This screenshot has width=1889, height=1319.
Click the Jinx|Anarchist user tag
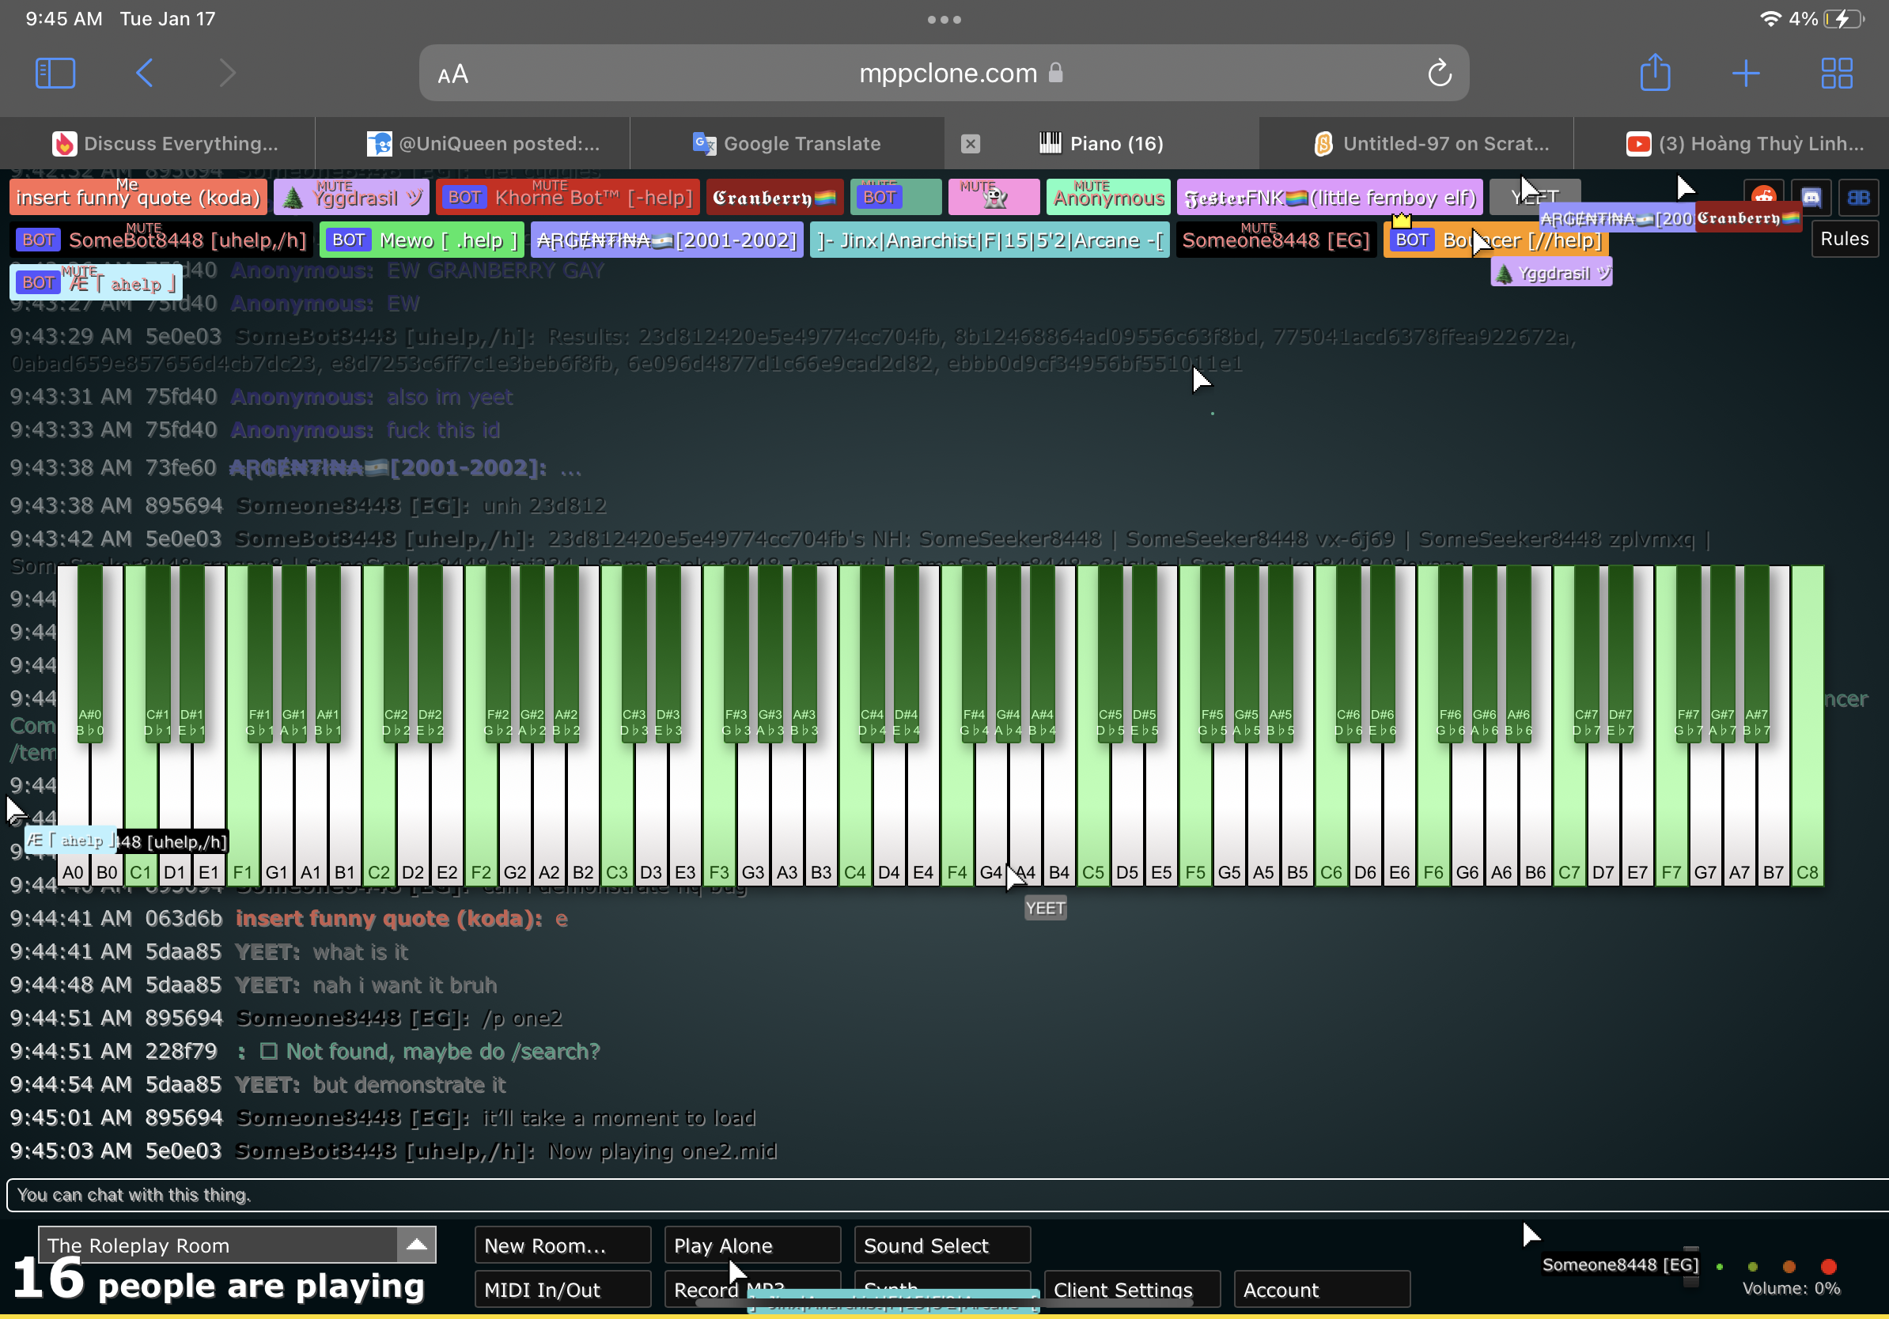tap(989, 240)
